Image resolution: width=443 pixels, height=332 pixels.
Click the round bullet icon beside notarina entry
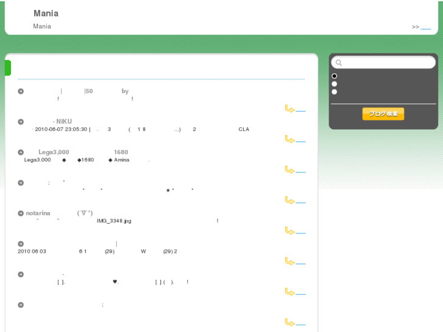(21, 213)
